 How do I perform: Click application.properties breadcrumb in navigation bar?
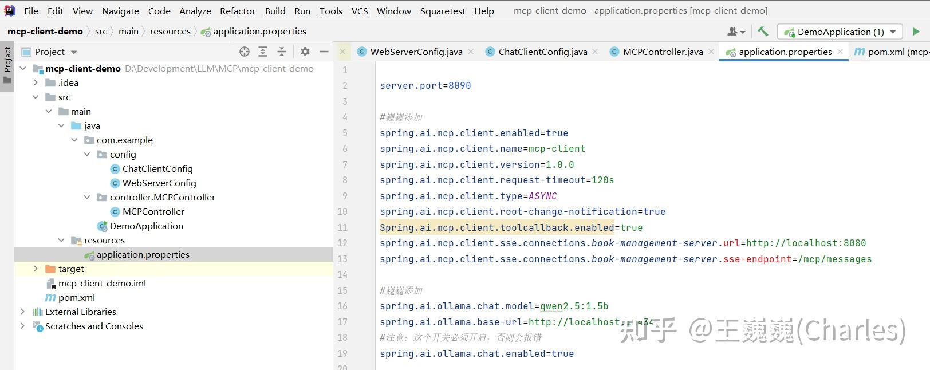[254, 32]
